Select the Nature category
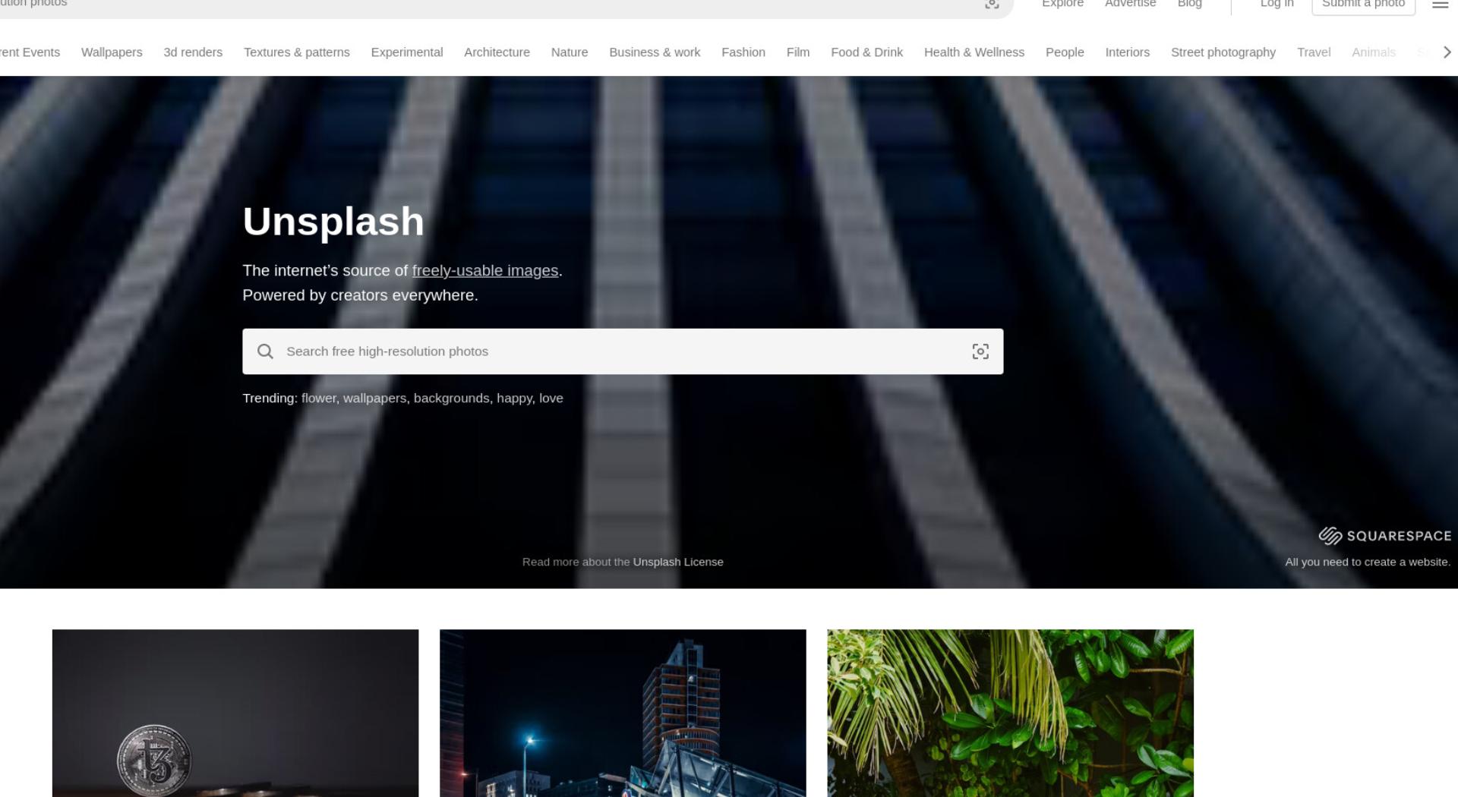The height and width of the screenshot is (797, 1458). [x=570, y=52]
